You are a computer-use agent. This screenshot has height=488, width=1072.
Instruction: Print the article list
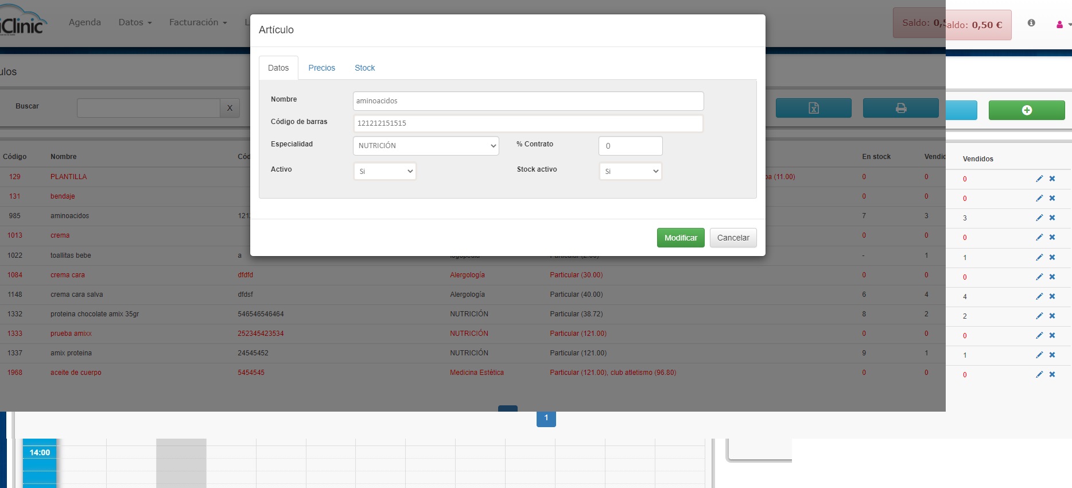(x=901, y=108)
